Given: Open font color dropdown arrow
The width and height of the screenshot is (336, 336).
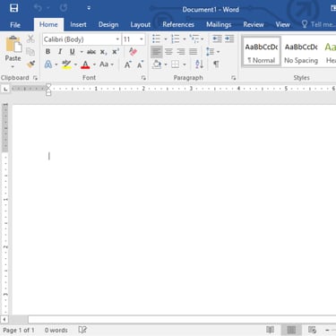Looking at the screenshot, I should pyautogui.click(x=94, y=65).
